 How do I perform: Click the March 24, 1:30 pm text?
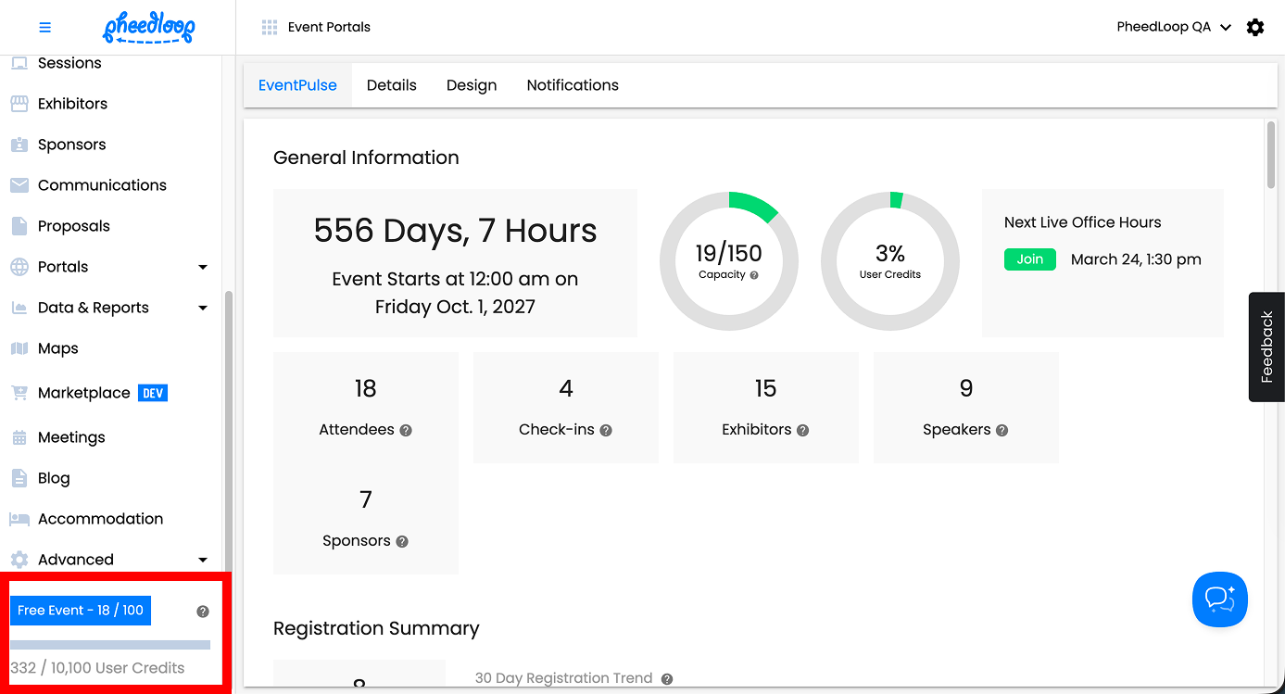pyautogui.click(x=1136, y=259)
